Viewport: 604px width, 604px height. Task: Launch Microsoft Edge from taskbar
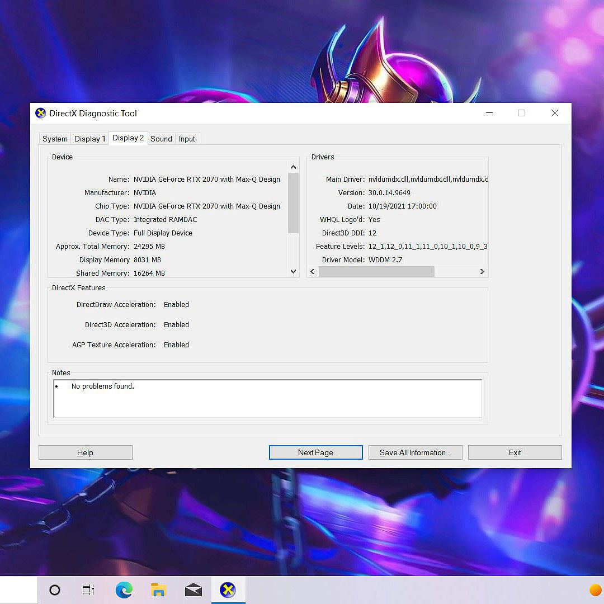(124, 590)
